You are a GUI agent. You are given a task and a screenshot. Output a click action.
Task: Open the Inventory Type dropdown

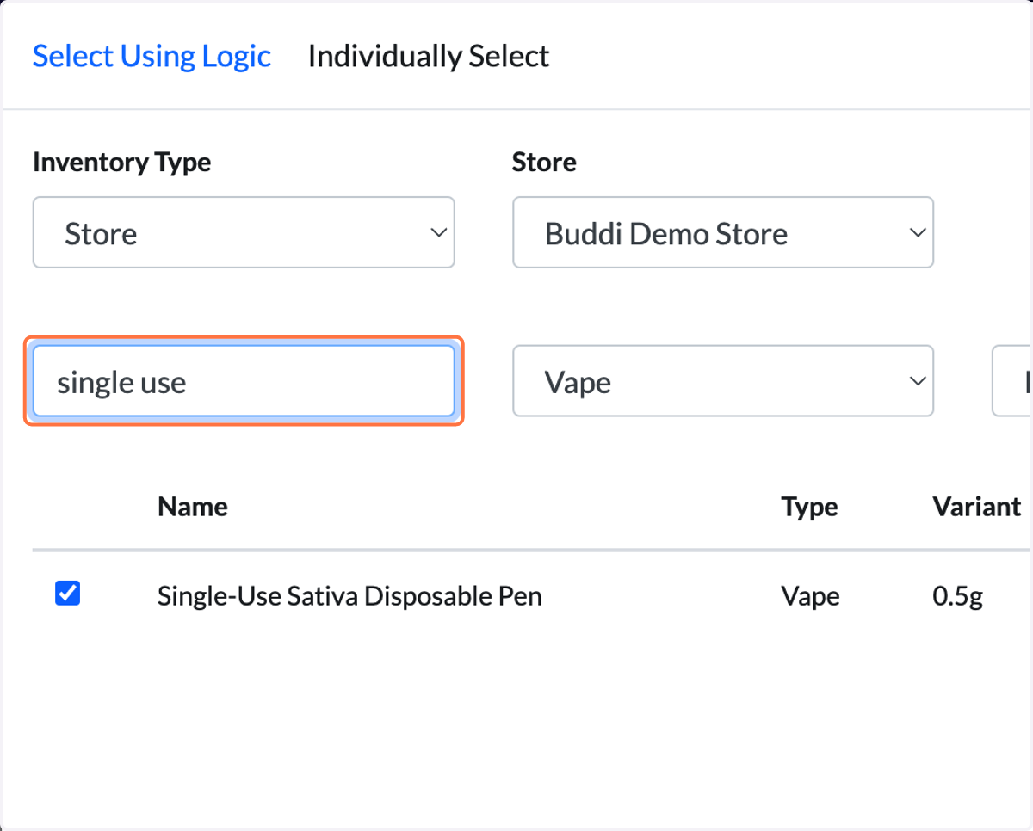click(244, 232)
